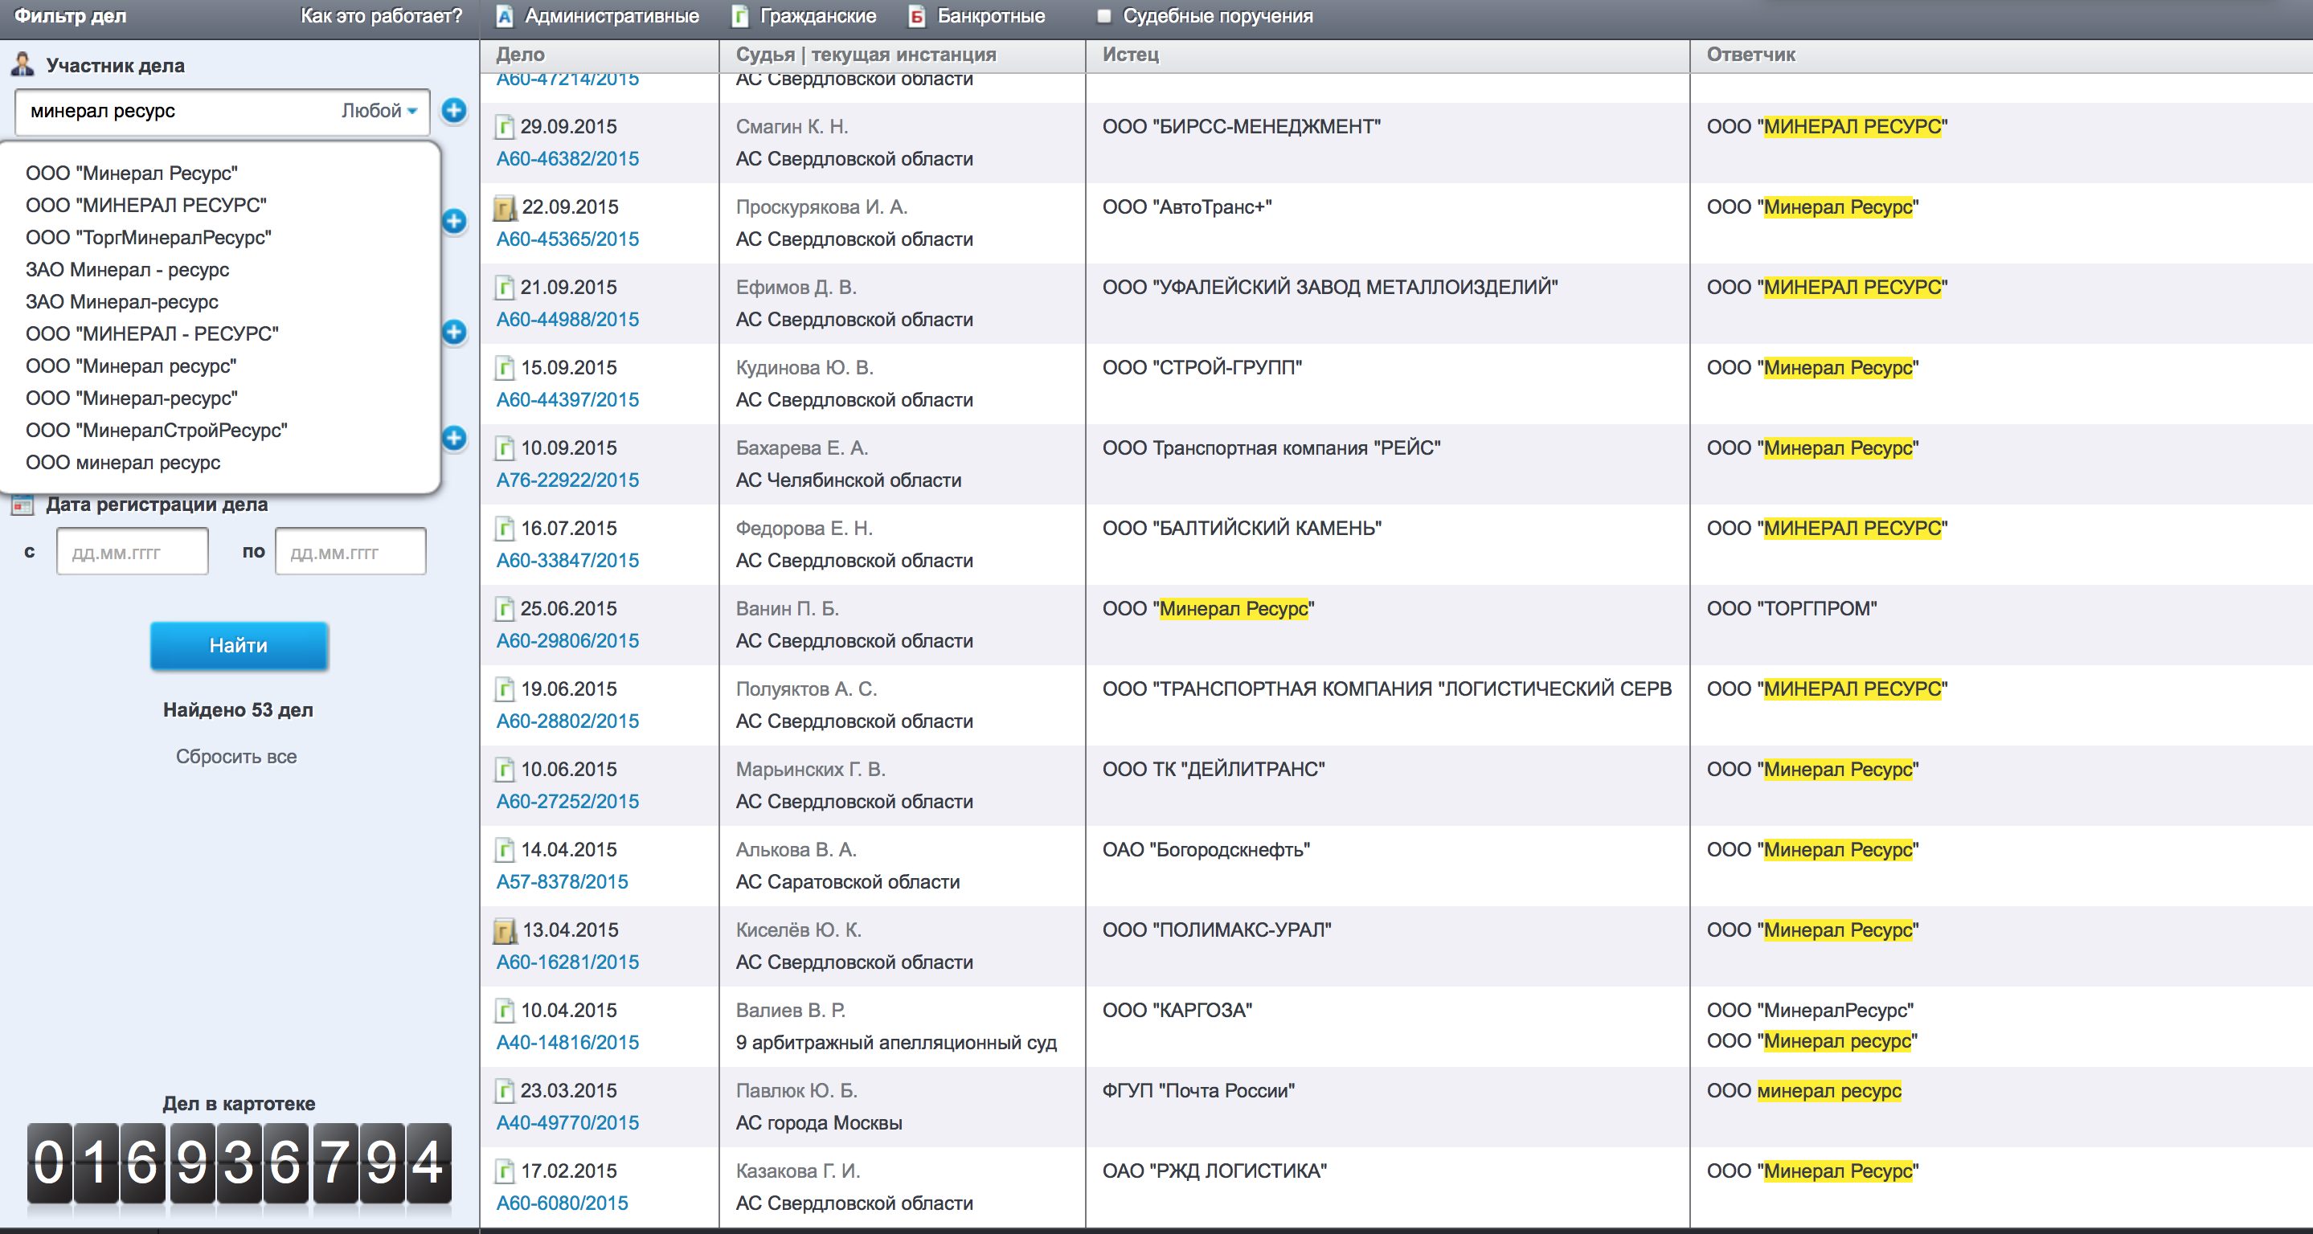Click the folder icon of case dated 22.09.2015
The width and height of the screenshot is (2313, 1234).
tap(506, 207)
